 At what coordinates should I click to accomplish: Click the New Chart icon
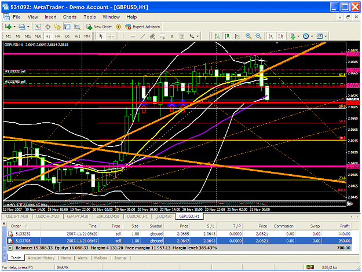(x=8, y=27)
